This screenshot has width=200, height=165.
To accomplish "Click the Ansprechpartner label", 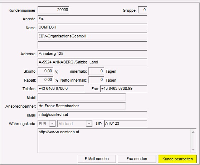I will 21,106.
